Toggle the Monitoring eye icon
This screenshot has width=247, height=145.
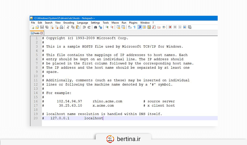coord(164,27)
